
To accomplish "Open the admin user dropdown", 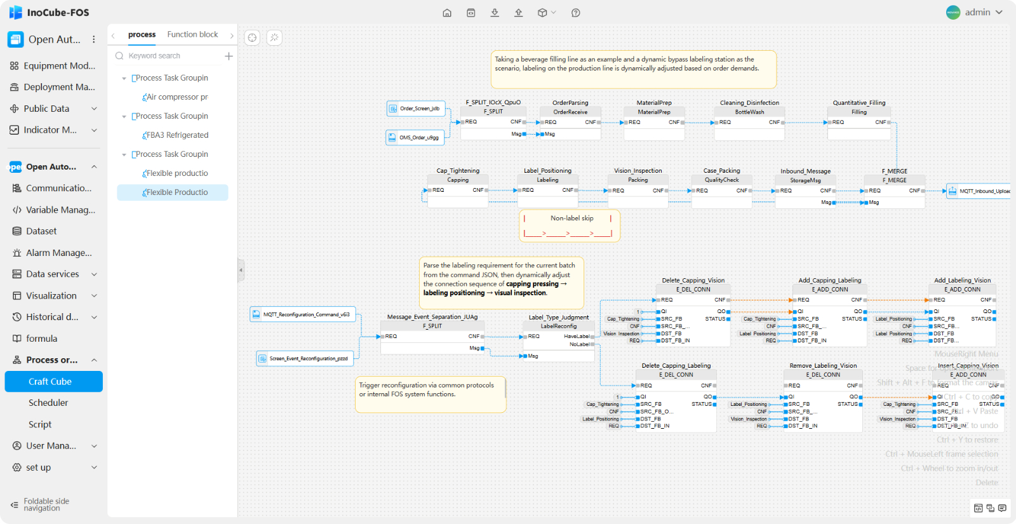I will pos(975,12).
